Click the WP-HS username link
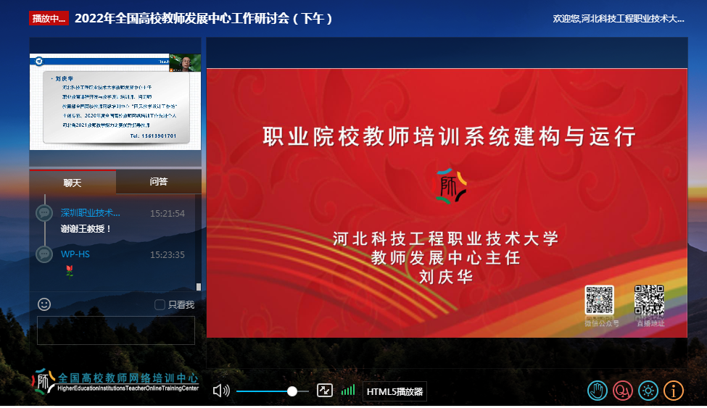Image resolution: width=707 pixels, height=408 pixels. (x=75, y=254)
